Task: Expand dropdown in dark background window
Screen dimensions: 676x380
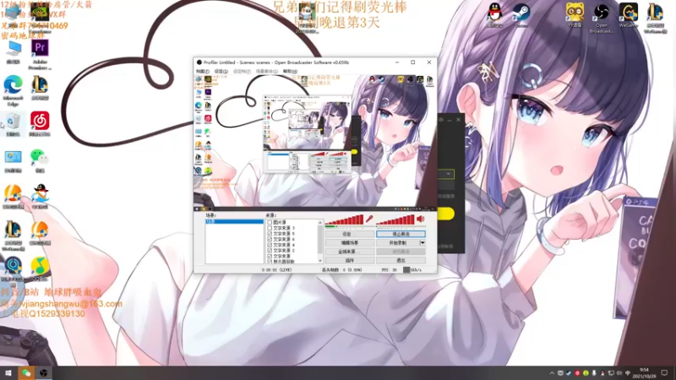Action: (449, 174)
